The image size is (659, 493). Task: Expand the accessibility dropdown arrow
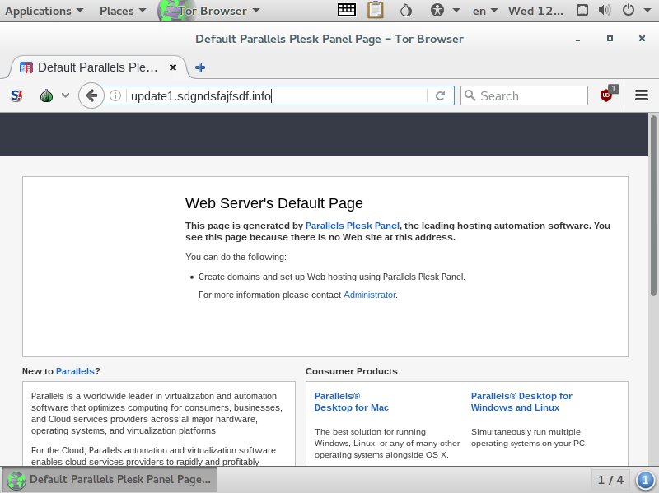point(456,11)
